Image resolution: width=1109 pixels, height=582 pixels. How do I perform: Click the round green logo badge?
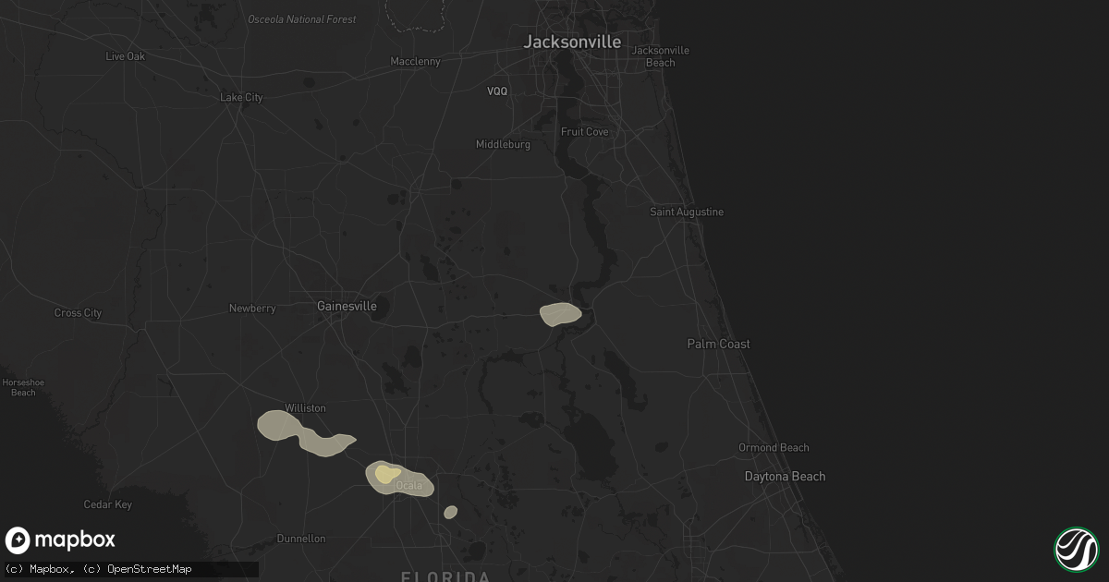point(1077,549)
